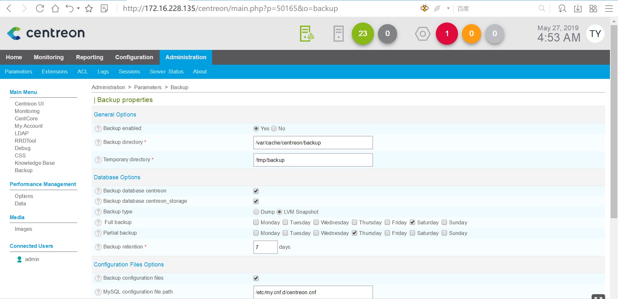The height and width of the screenshot is (299, 618).
Task: Select Yes for Backup enabled
Action: [x=256, y=128]
